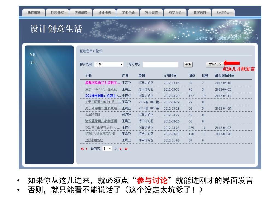Image resolution: width=280 pixels, height=210 pixels.
Task: Click last reply date 2012-04-11
Action: (x=223, y=96)
